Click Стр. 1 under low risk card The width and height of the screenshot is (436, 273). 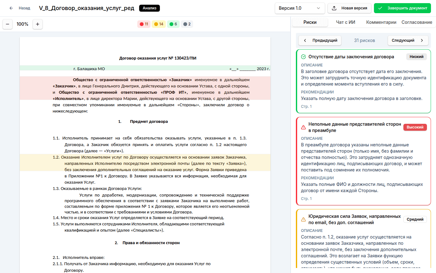pos(306,107)
